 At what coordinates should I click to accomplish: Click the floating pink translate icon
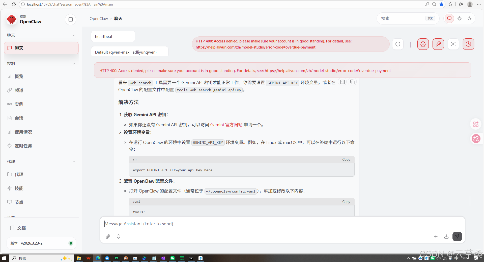[x=476, y=138]
